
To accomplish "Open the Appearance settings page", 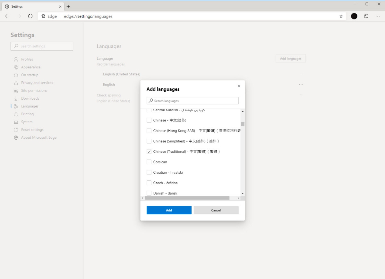I will 30,67.
